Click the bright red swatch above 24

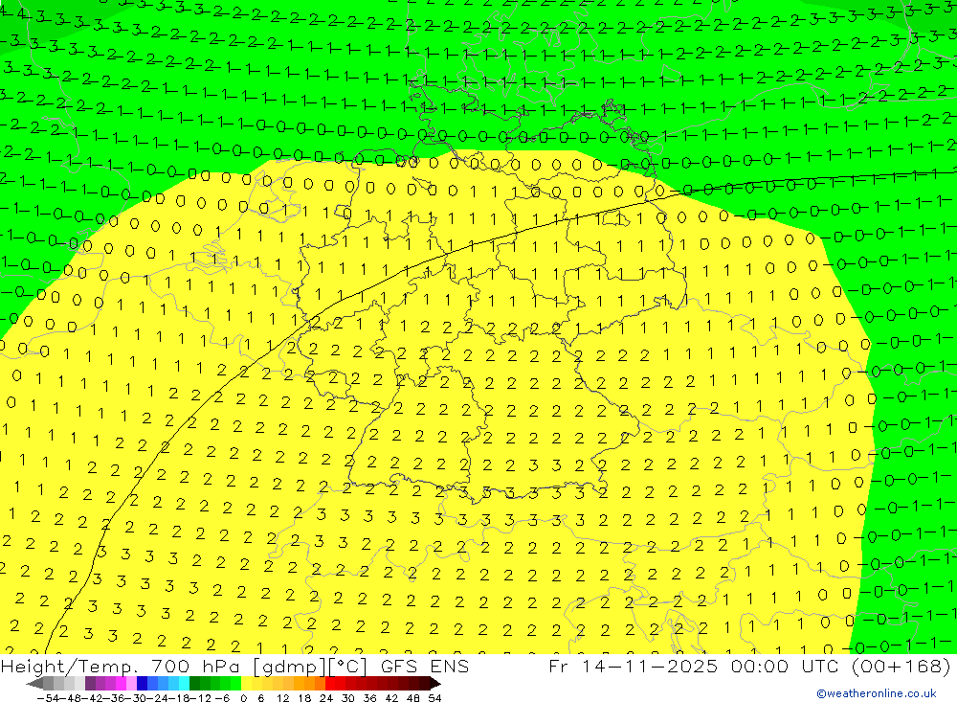330,684
